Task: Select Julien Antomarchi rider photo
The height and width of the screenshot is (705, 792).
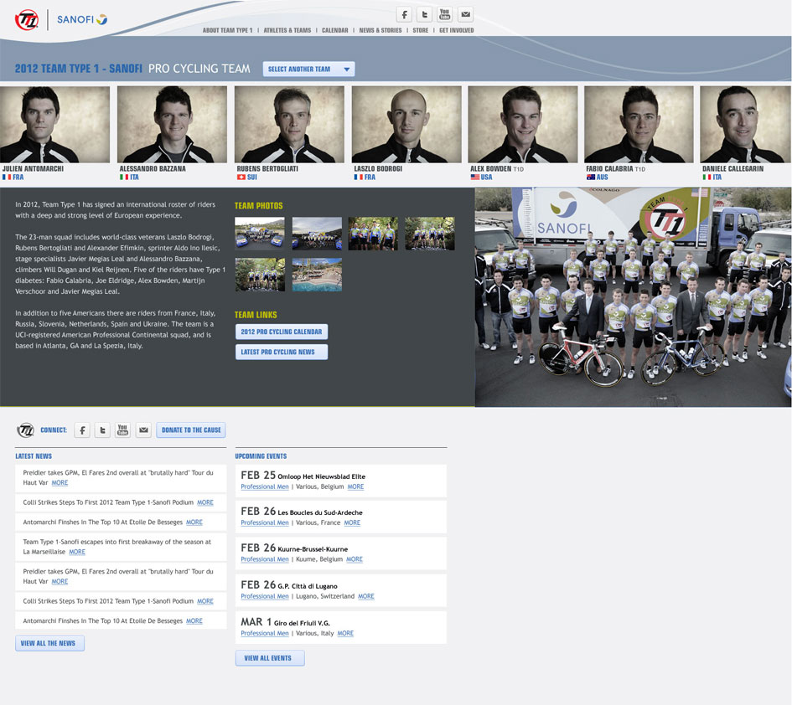Action: pos(54,124)
